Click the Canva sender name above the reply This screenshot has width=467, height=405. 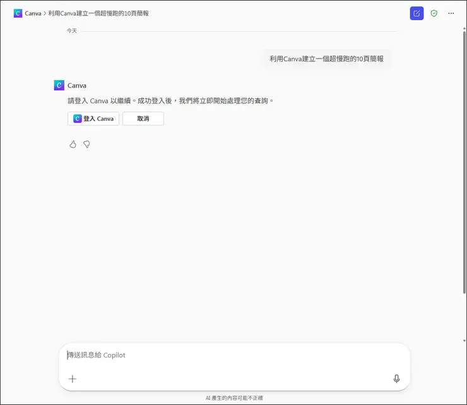[x=77, y=85]
